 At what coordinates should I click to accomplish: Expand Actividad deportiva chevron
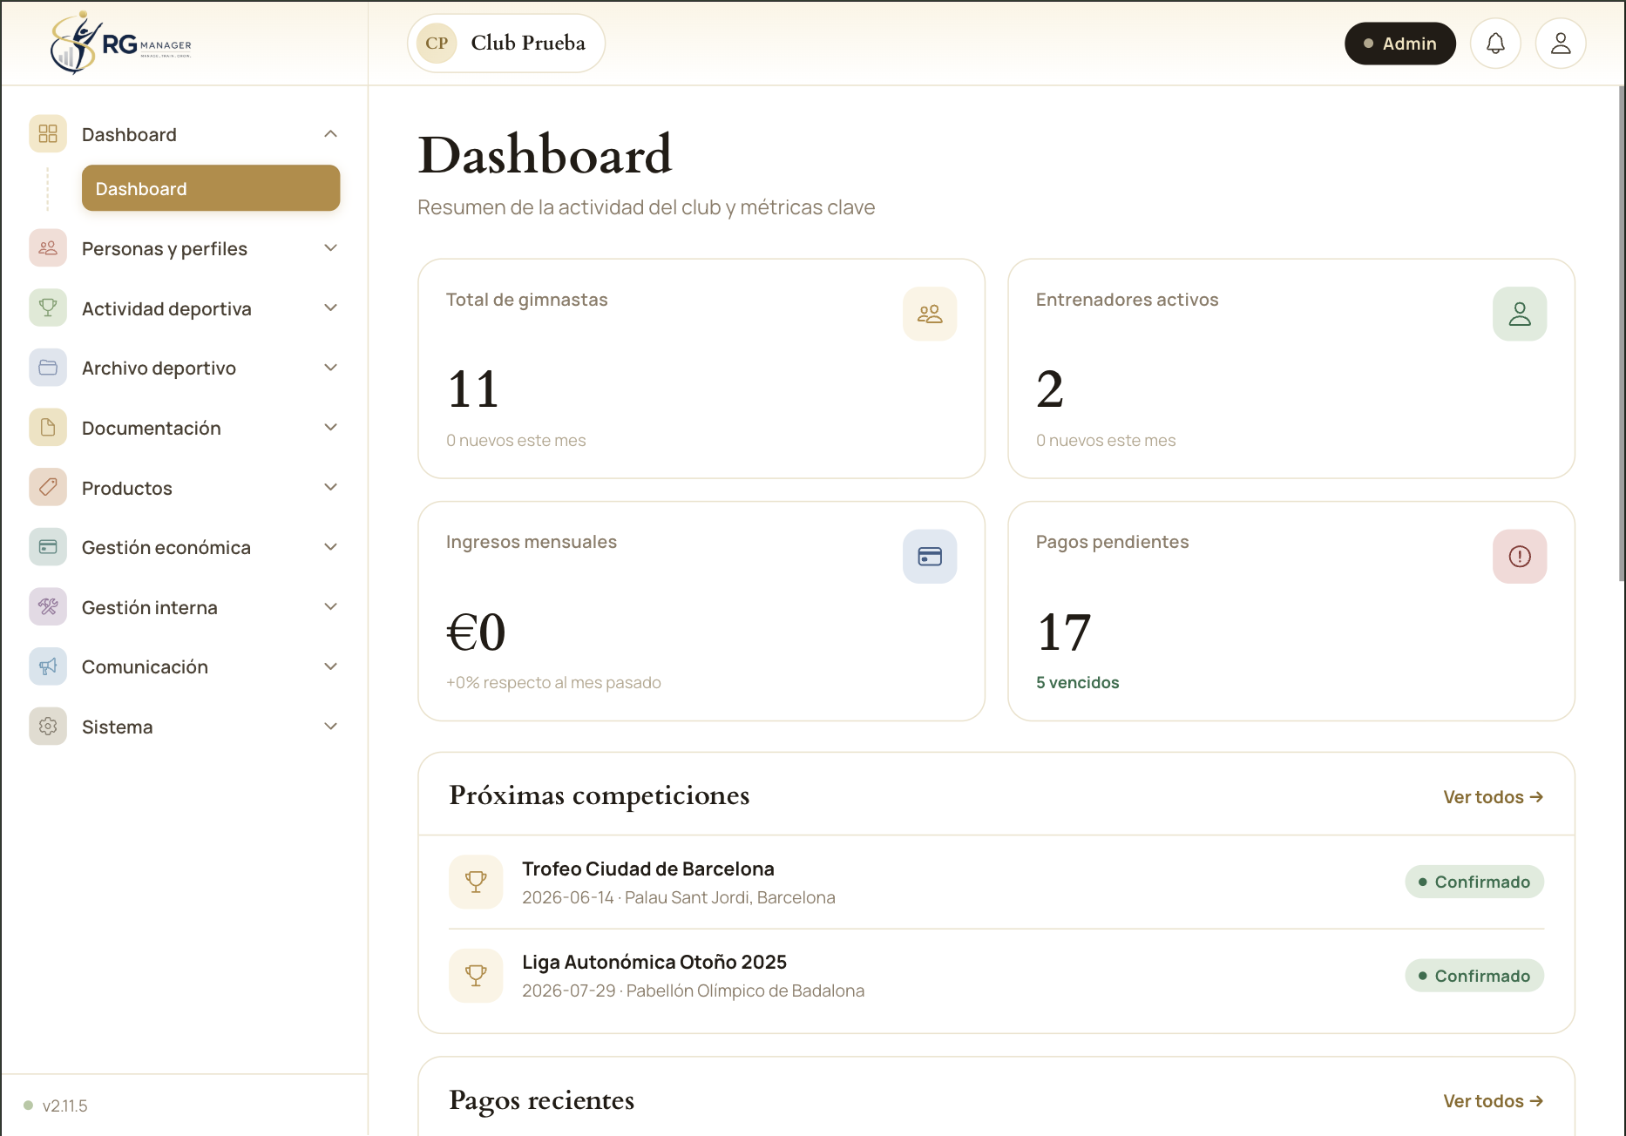330,308
